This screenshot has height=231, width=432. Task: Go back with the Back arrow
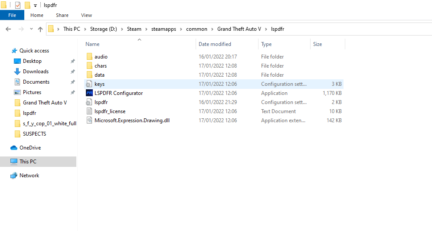pos(8,29)
